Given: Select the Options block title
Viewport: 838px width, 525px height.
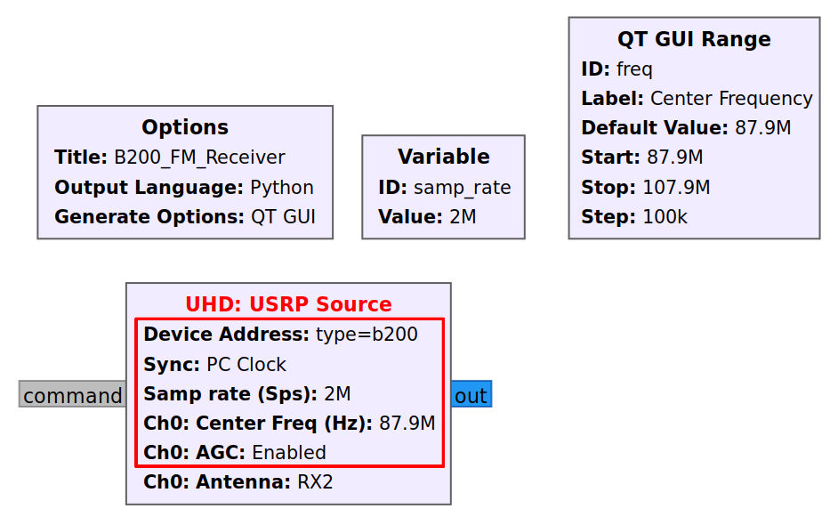Looking at the screenshot, I should 185,127.
